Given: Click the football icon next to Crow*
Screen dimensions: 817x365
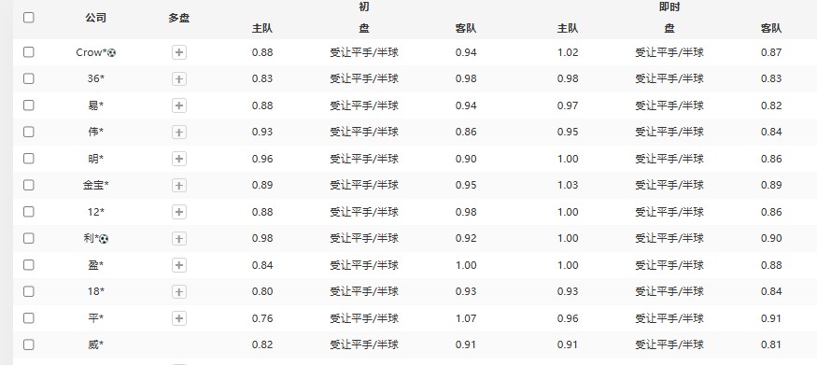Looking at the screenshot, I should click(111, 52).
